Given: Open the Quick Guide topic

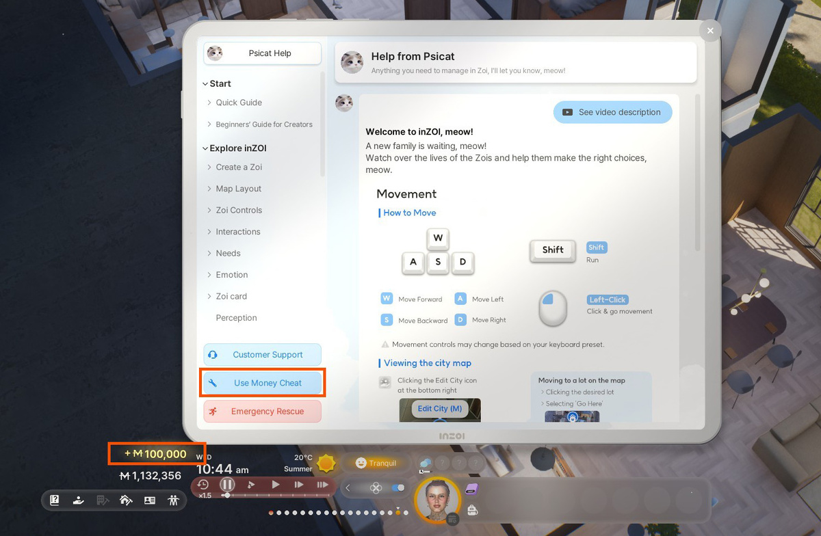Looking at the screenshot, I should [x=239, y=103].
